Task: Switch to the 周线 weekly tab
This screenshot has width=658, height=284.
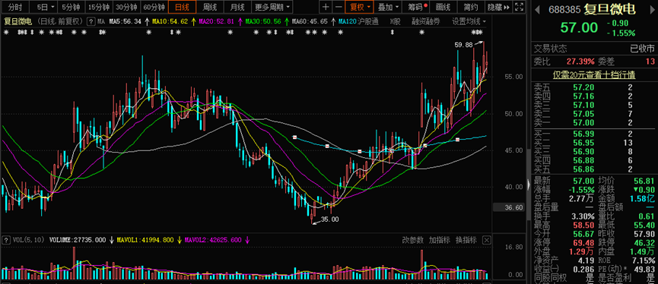Action: click(209, 7)
